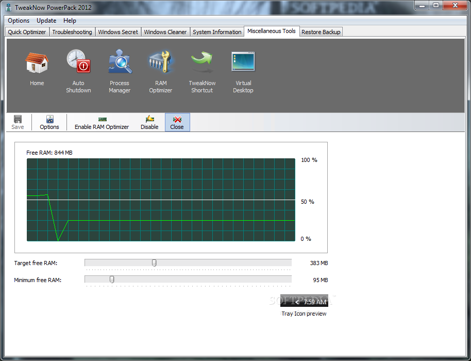Click the TweakNow app icon in title bar
Image resolution: width=471 pixels, height=361 pixels.
pyautogui.click(x=9, y=7)
